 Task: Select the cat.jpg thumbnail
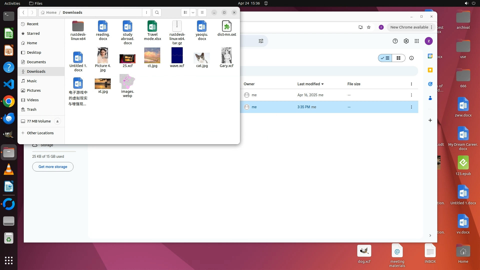tap(202, 58)
